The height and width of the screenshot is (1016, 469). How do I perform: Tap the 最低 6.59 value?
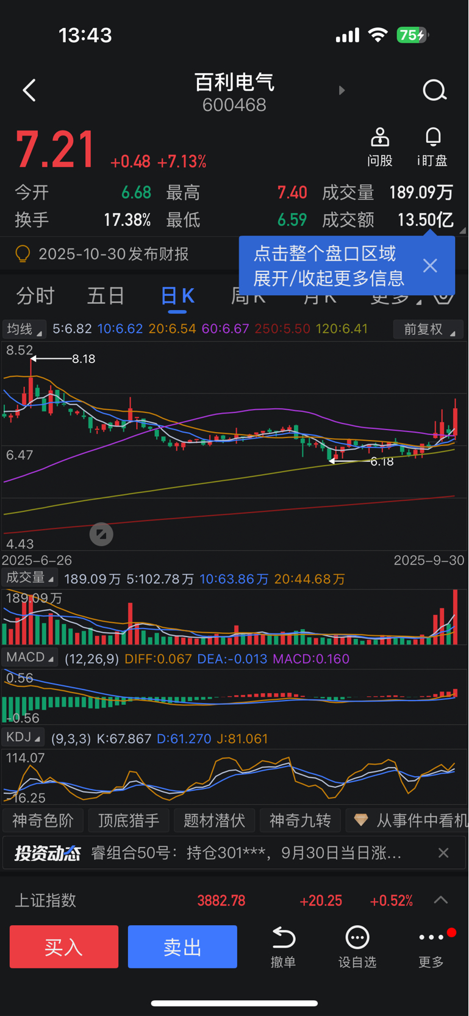click(292, 220)
